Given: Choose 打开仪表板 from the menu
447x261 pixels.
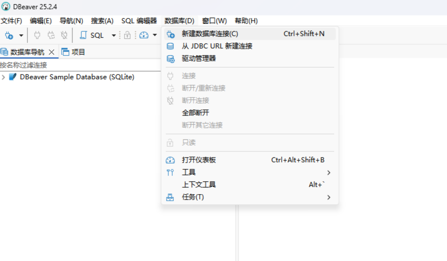Looking at the screenshot, I should (249, 160).
